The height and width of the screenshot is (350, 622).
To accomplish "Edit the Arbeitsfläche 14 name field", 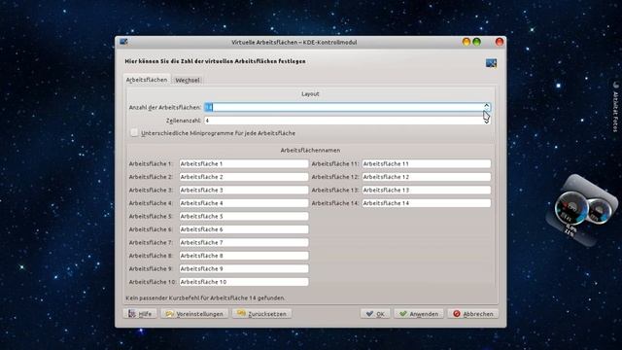I will pyautogui.click(x=426, y=203).
